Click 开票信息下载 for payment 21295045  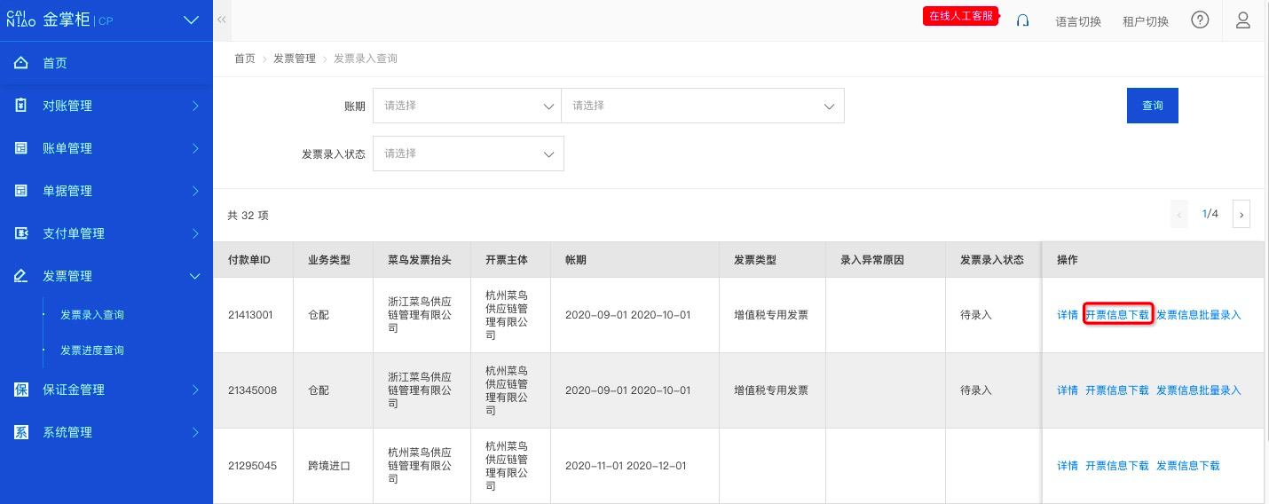tap(1117, 466)
